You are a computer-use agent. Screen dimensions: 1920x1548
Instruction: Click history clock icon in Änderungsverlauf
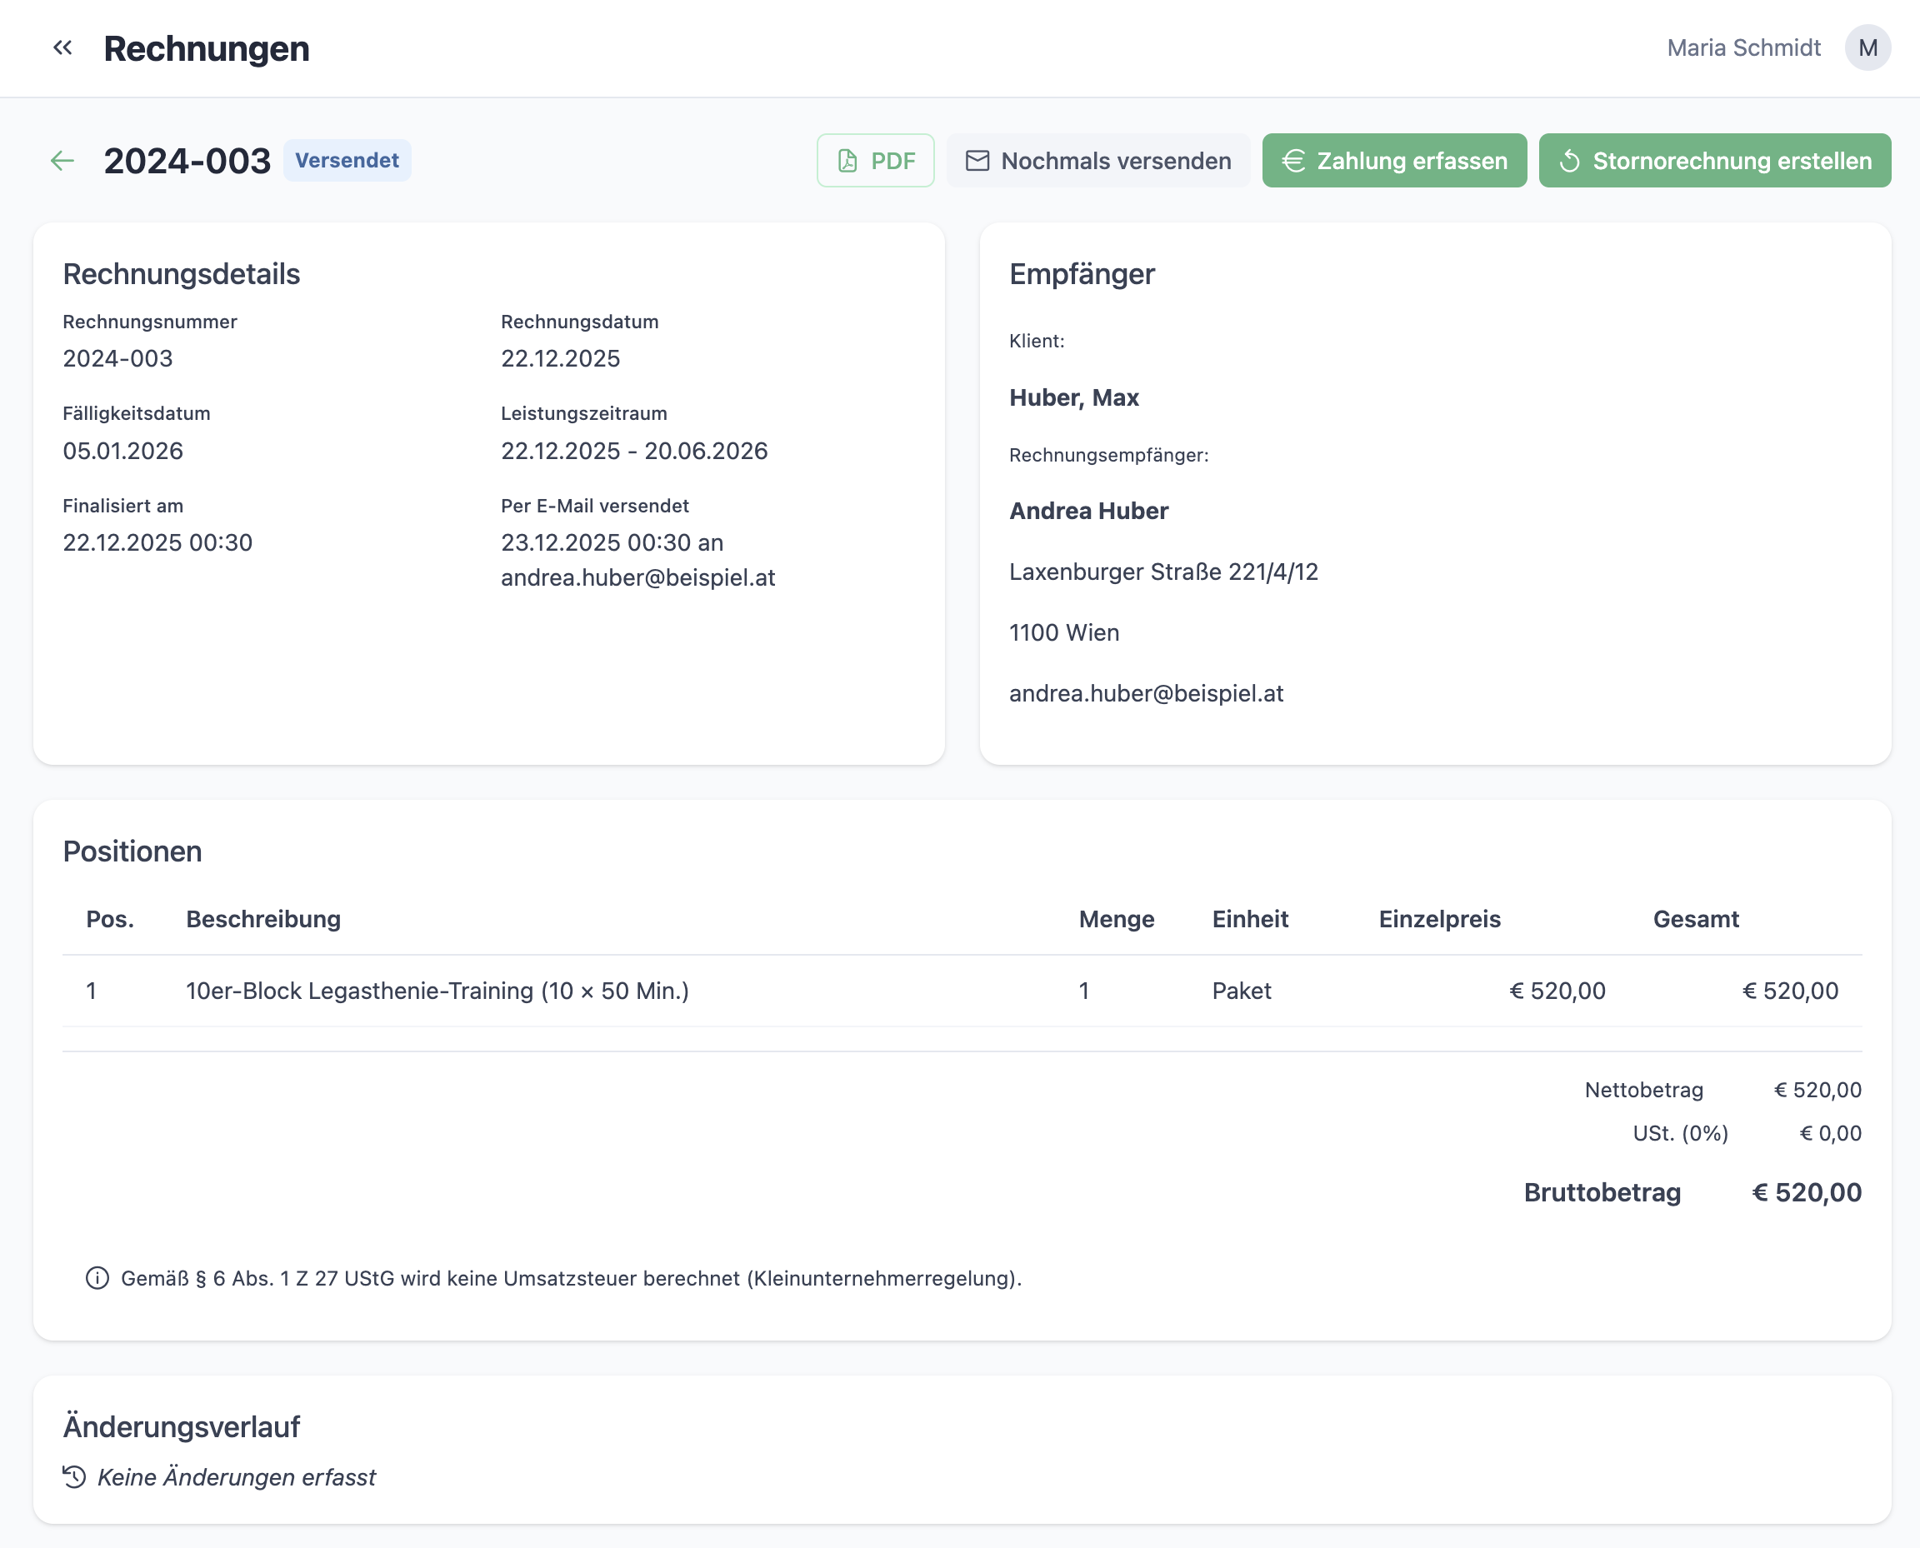click(75, 1476)
